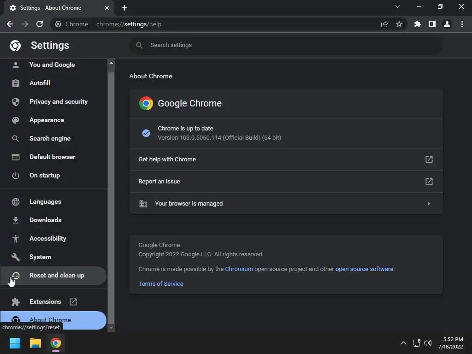Open a new tab with plus button
Image resolution: width=472 pixels, height=354 pixels.
[x=124, y=8]
